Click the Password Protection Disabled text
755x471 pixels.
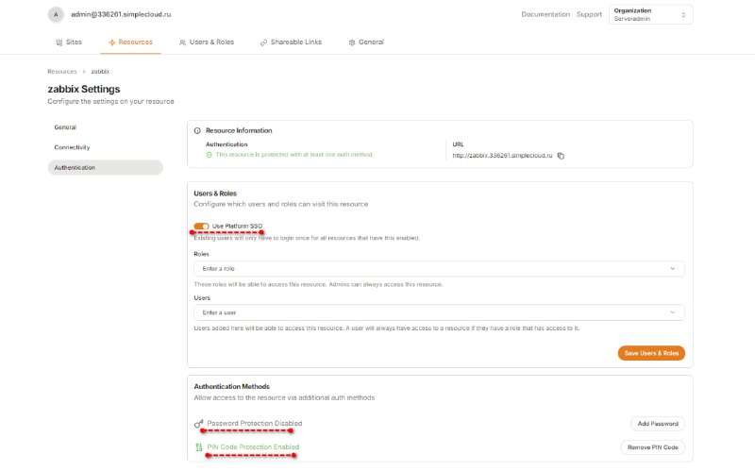click(255, 423)
